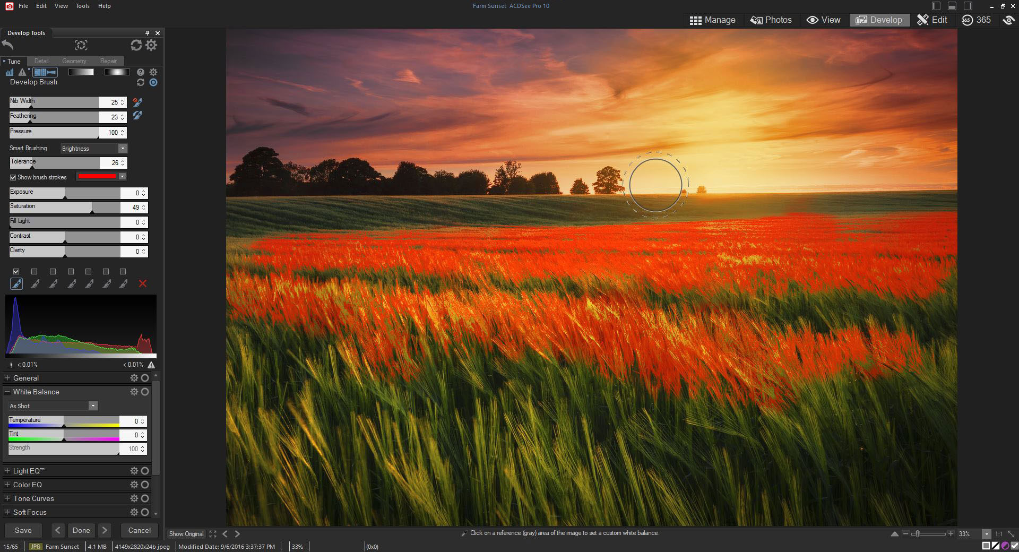Click the radial gradient tool icon
Viewport: 1019px width, 552px height.
(117, 72)
